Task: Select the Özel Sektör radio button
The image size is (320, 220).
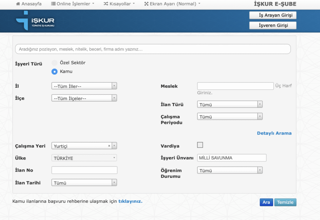Action: [x=54, y=63]
